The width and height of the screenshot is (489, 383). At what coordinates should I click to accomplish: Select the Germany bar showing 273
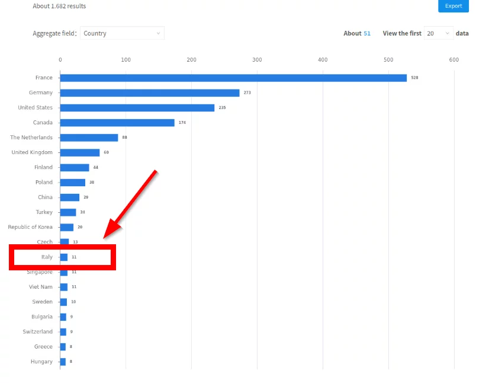click(x=150, y=93)
